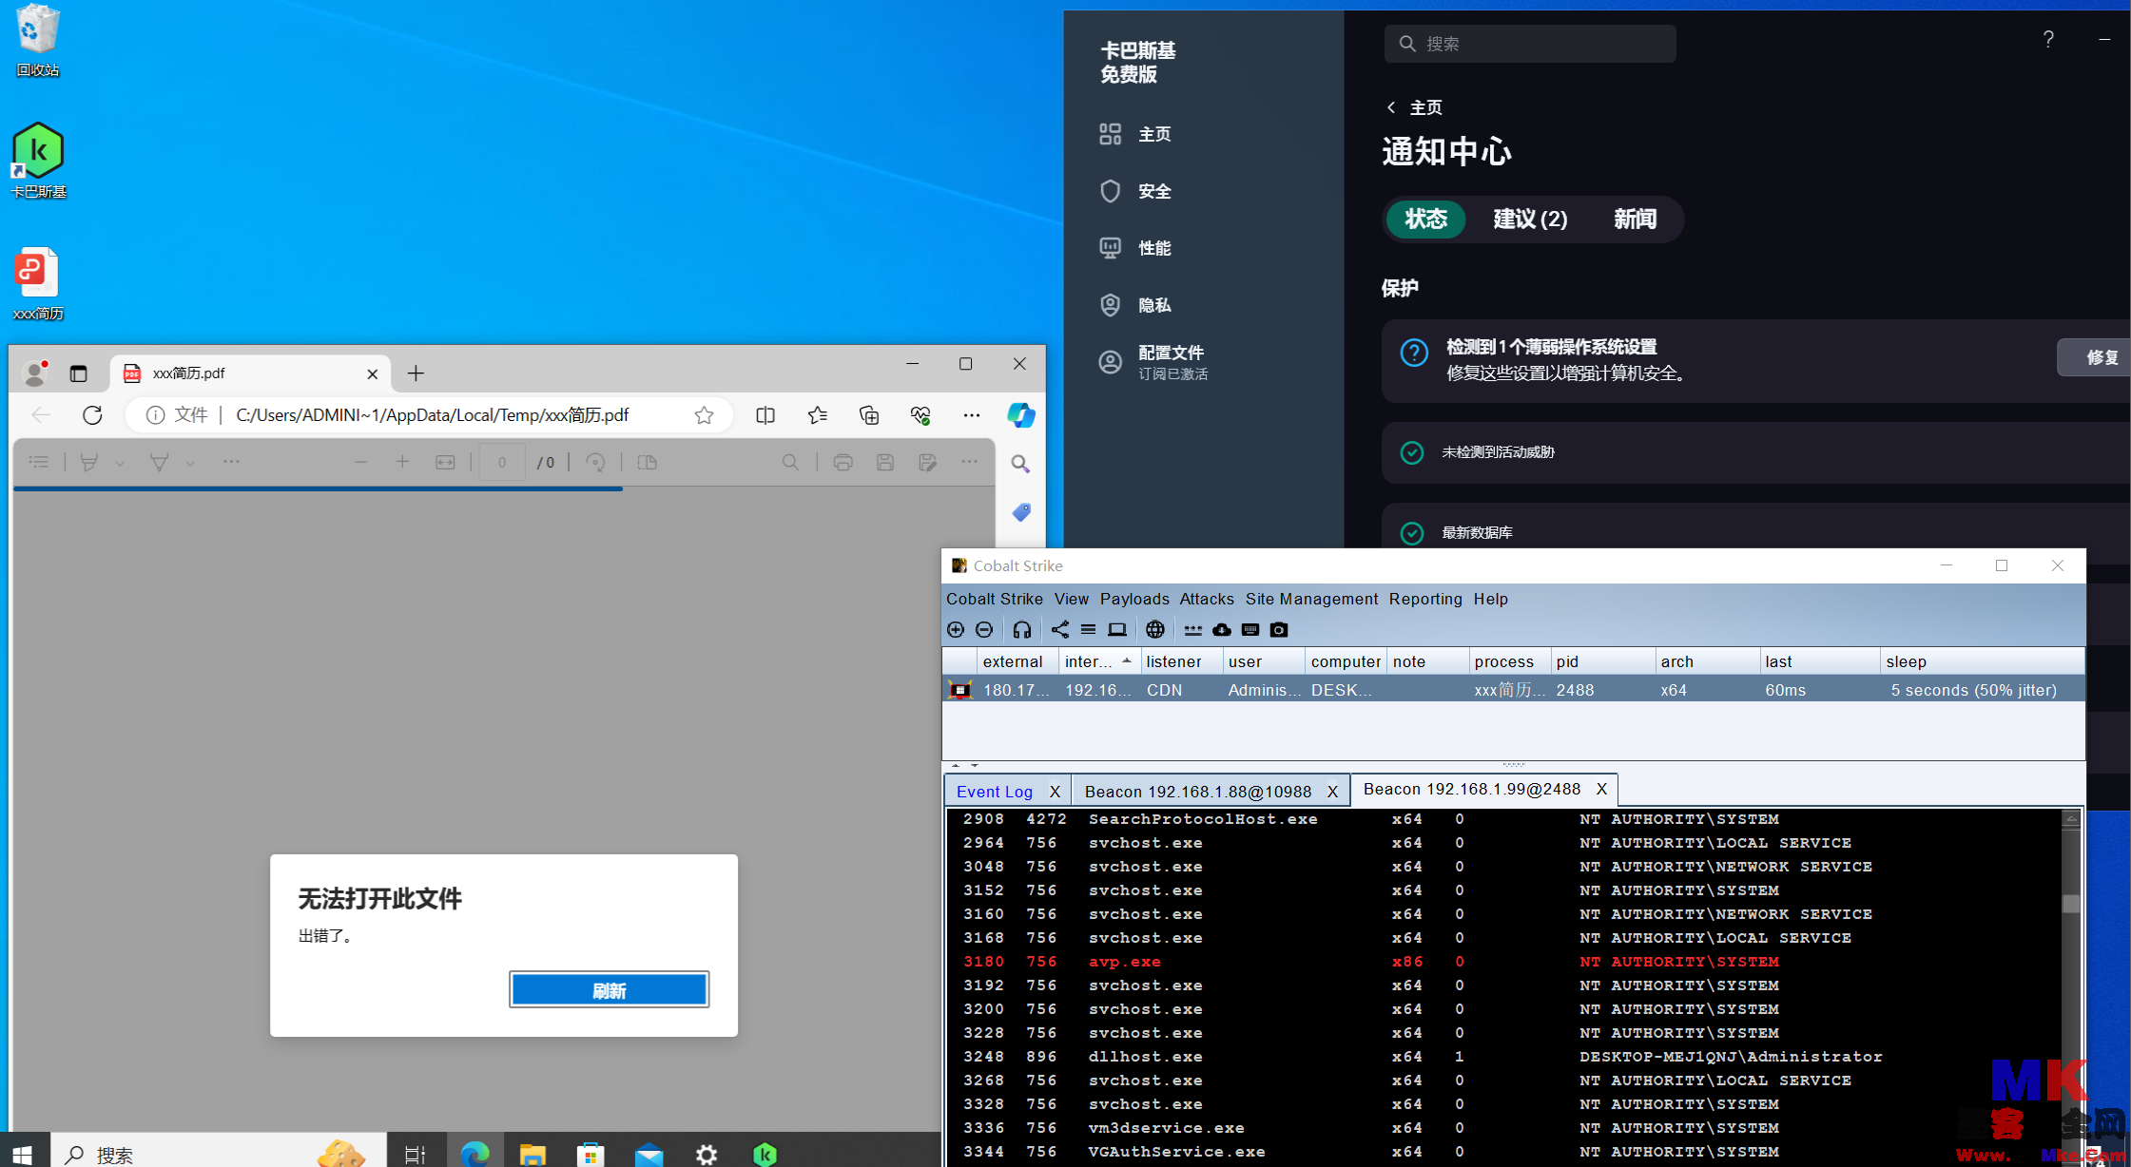Click the Edge sidebar shopping tag icon
The image size is (2131, 1167).
pos(1021,512)
